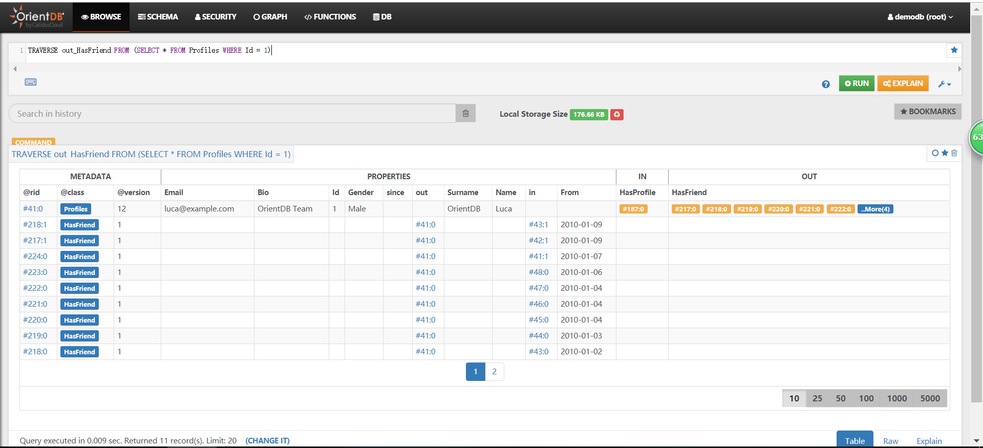
Task: Set page size to 25
Action: [x=817, y=398]
